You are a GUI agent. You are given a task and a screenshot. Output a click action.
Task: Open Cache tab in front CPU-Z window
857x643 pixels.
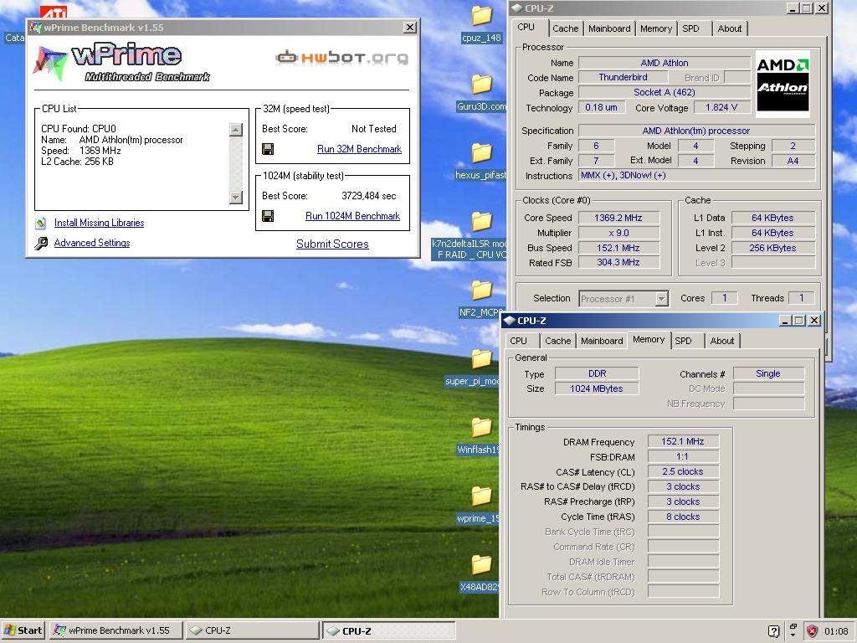pyautogui.click(x=557, y=341)
